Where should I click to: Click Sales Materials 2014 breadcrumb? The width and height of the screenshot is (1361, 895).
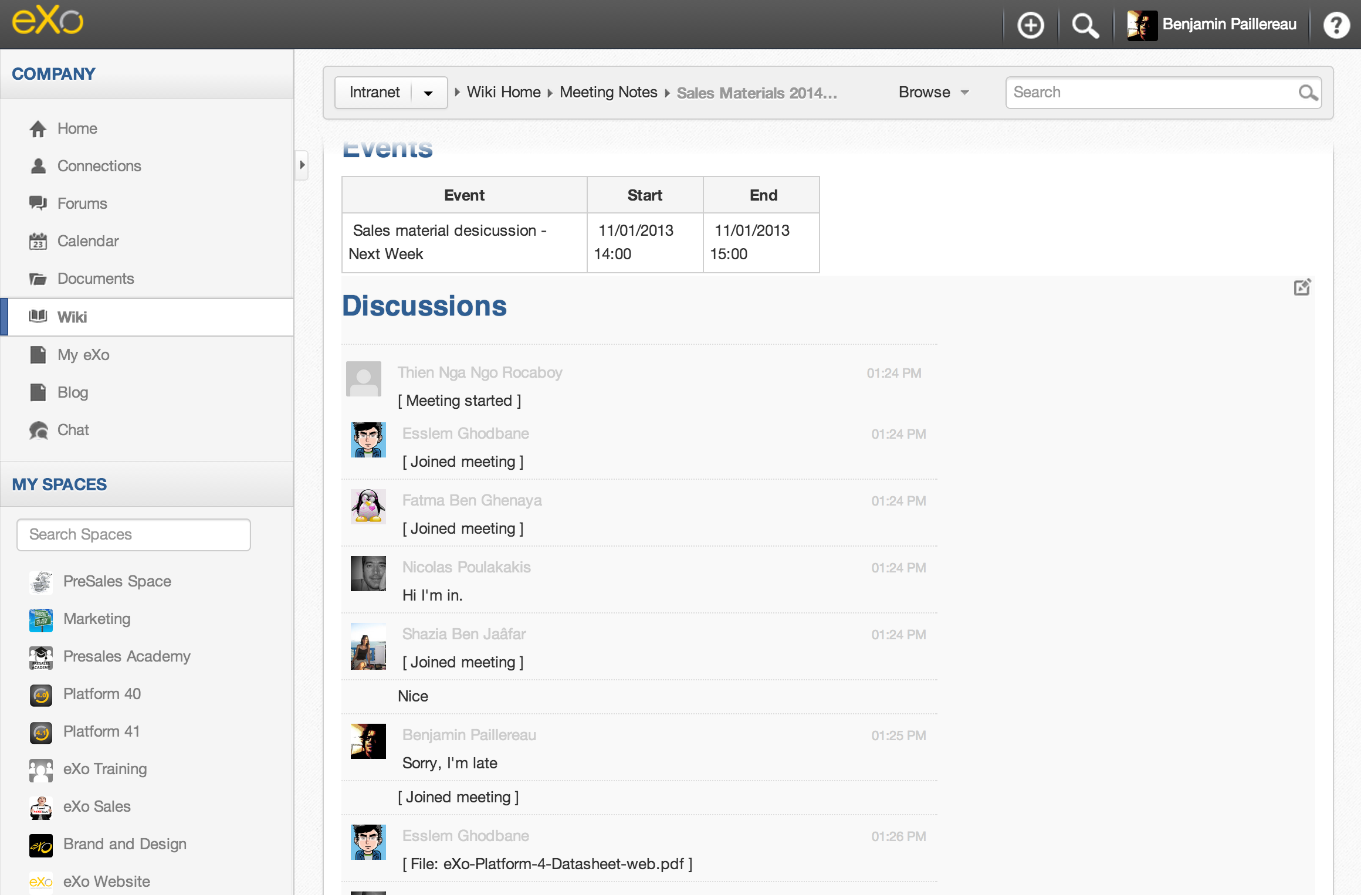(757, 93)
